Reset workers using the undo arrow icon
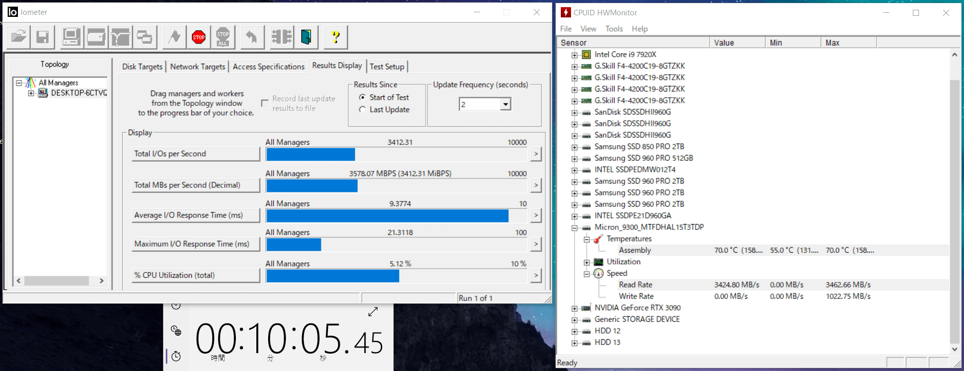The image size is (964, 371). tap(252, 37)
